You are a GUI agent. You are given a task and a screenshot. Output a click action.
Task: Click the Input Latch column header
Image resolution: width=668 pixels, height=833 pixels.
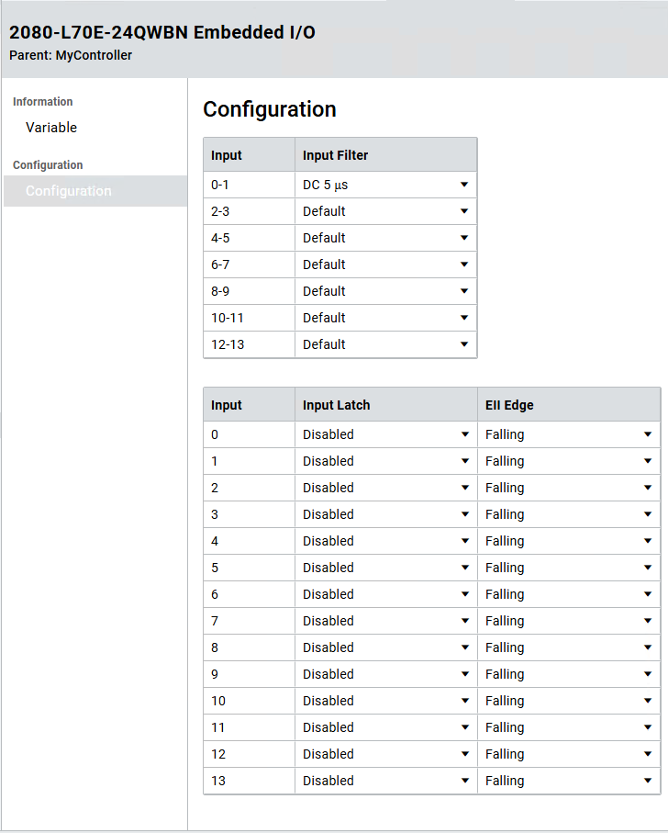[x=336, y=405]
